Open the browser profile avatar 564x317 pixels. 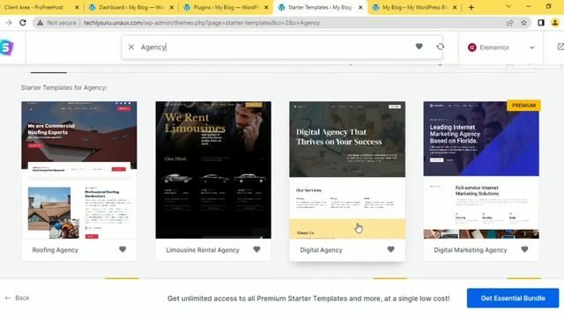pyautogui.click(x=555, y=23)
